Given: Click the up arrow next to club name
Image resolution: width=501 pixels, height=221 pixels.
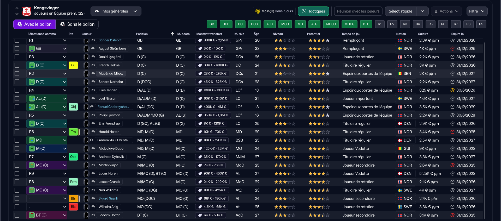Looking at the screenshot, I should tap(17, 8).
